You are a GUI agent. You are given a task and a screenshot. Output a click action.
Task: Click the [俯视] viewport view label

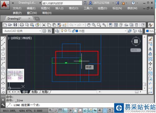(x=16, y=38)
